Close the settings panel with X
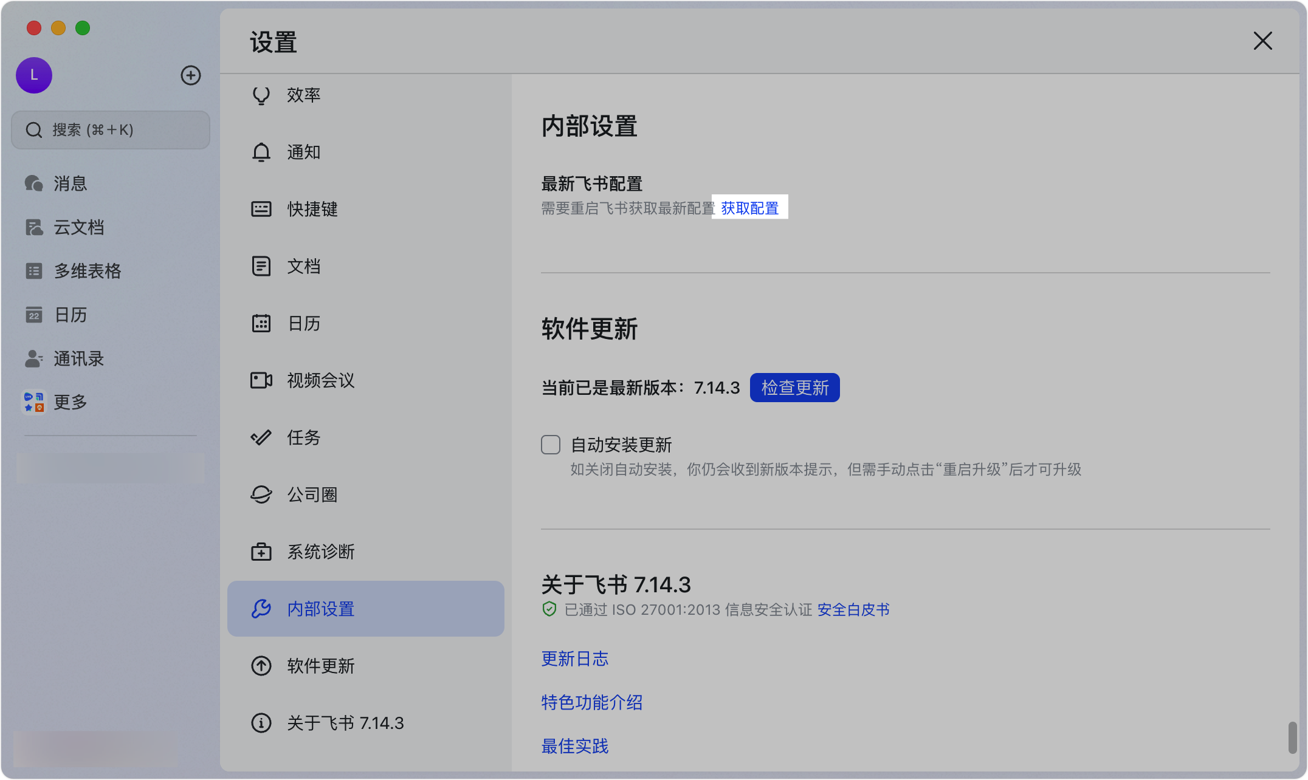 [1263, 41]
